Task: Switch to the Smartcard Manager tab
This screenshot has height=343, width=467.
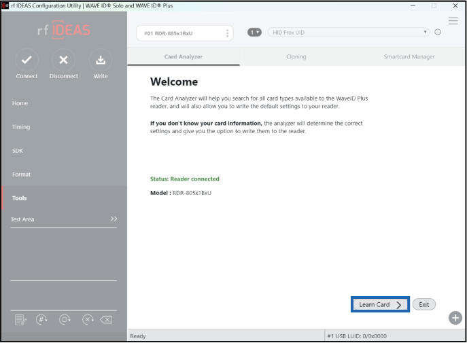Action: pyautogui.click(x=409, y=56)
